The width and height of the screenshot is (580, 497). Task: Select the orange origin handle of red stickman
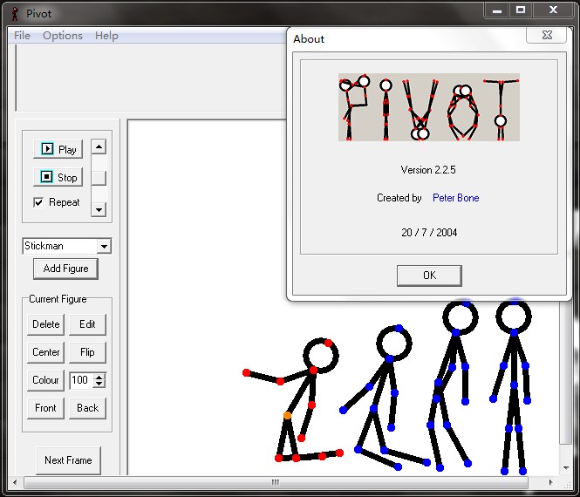pos(288,416)
